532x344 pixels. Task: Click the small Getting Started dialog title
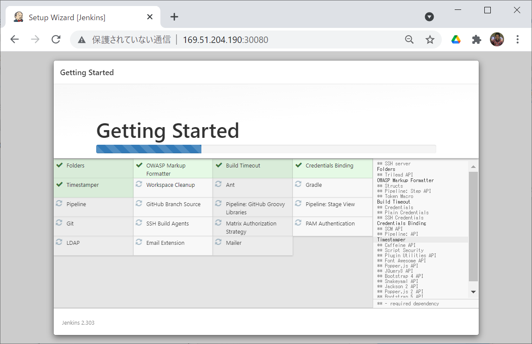87,73
